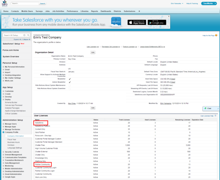The width and height of the screenshot is (220, 180).
Task: Focus the top global search field
Action: pos(25,4)
